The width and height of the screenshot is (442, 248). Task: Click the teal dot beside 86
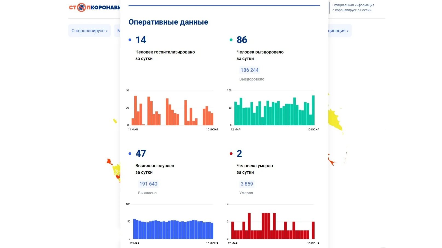pos(231,40)
